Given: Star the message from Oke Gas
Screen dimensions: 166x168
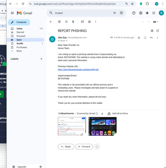Looking at the screenshot, I should [139, 38].
